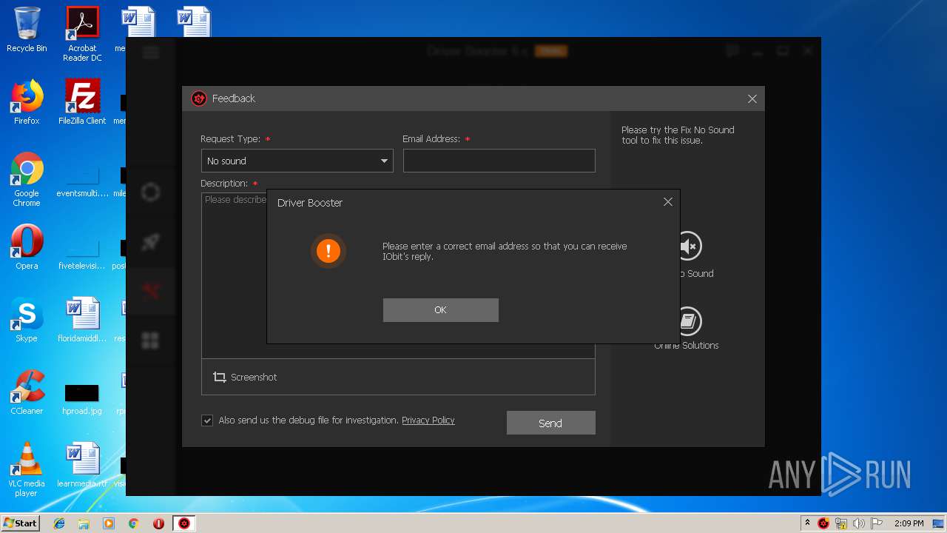Launch the Fix No Sound speaker tool

point(690,247)
